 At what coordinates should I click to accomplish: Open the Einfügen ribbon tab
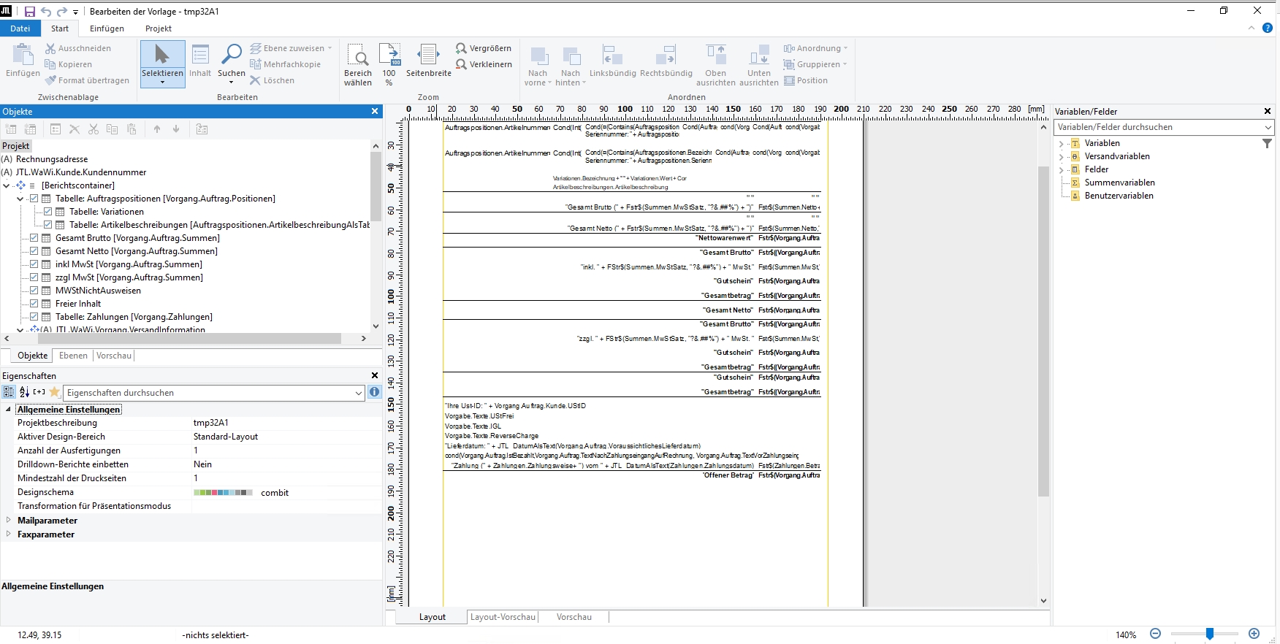107,28
